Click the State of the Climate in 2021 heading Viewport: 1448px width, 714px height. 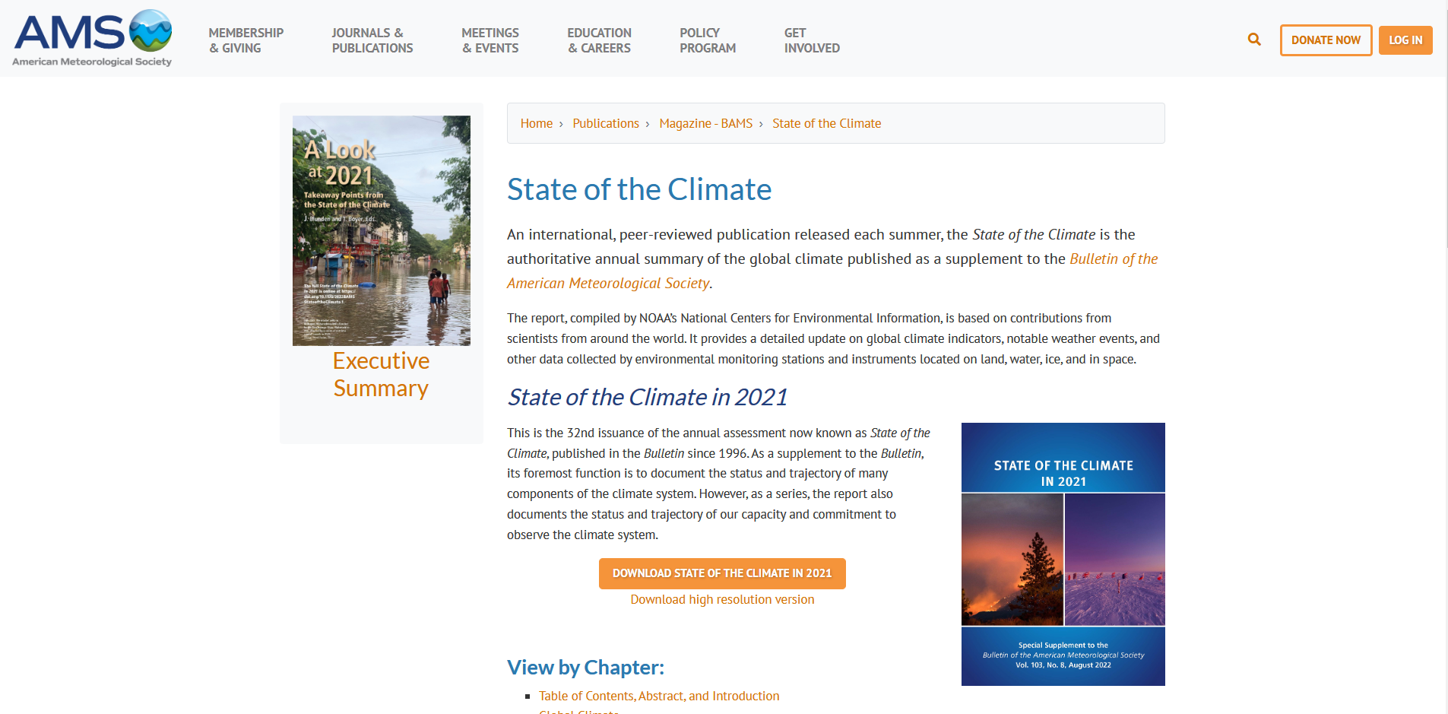(x=647, y=397)
